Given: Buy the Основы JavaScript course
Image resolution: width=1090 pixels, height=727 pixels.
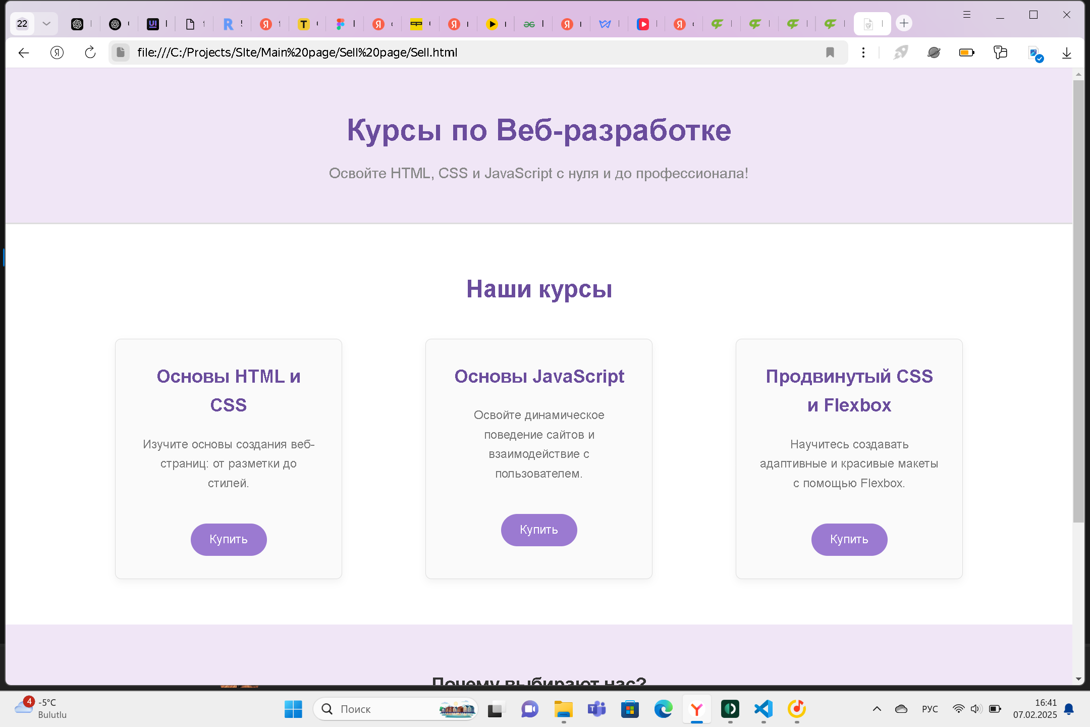Looking at the screenshot, I should [x=538, y=530].
